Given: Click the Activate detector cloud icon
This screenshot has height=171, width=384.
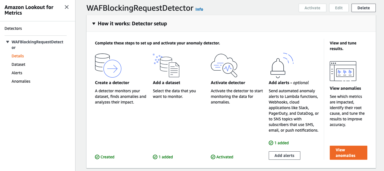Looking at the screenshot, I should 224,65.
